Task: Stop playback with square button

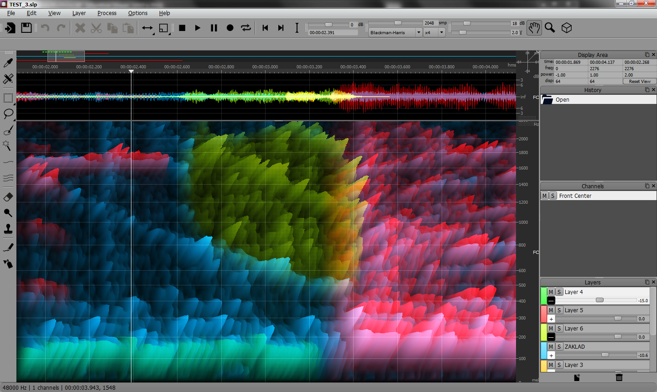Action: point(182,28)
